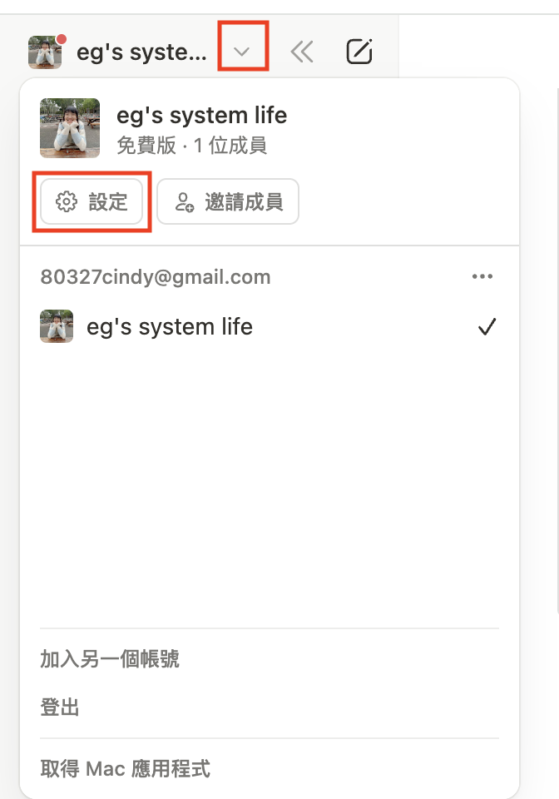Click the person-plus icon in 邀請成員
The width and height of the screenshot is (559, 799).
tap(185, 201)
